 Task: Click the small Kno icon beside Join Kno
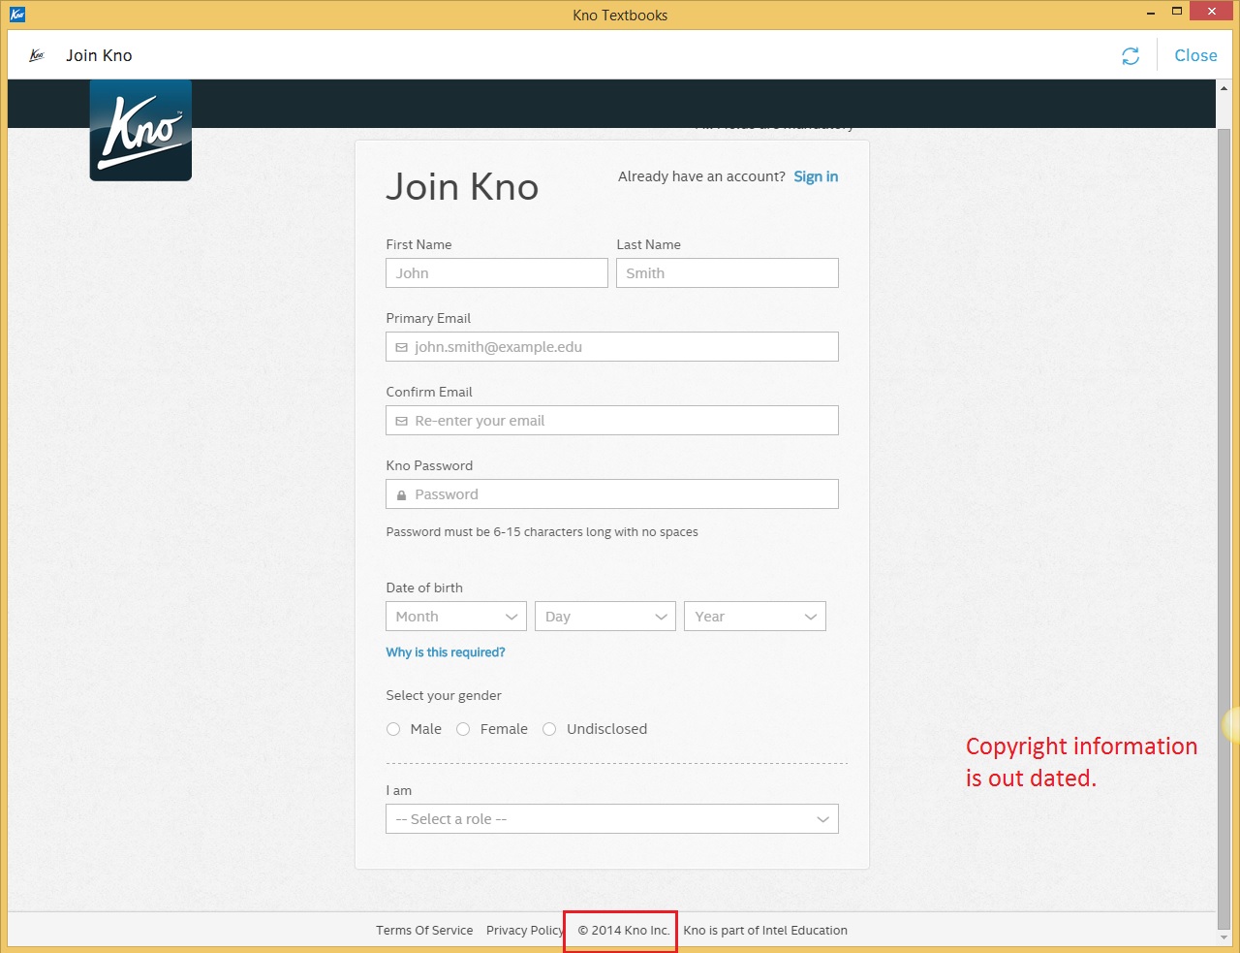(37, 55)
